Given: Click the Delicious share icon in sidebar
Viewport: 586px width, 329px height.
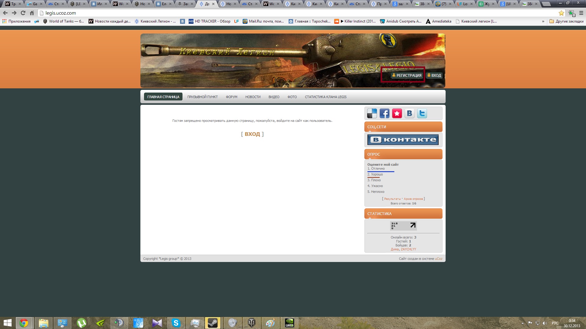Looking at the screenshot, I should [x=372, y=113].
